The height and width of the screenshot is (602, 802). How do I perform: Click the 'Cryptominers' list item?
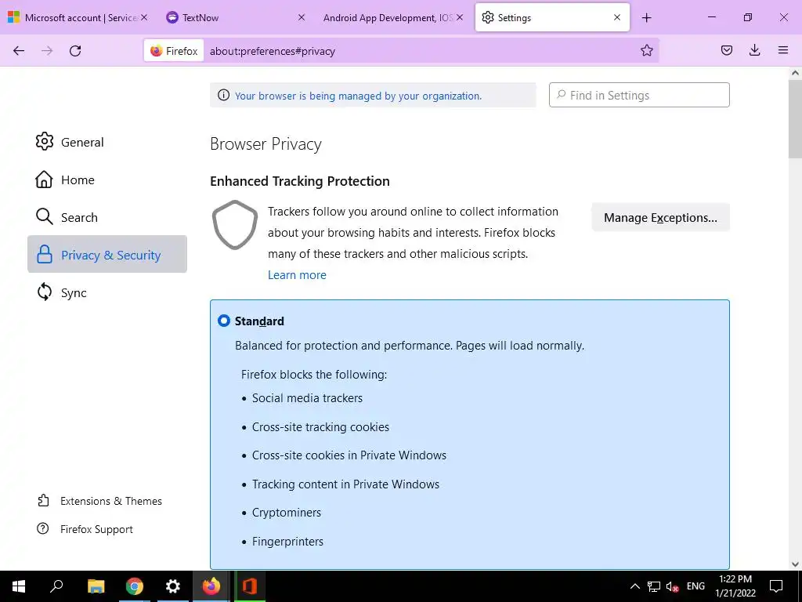[x=287, y=513]
